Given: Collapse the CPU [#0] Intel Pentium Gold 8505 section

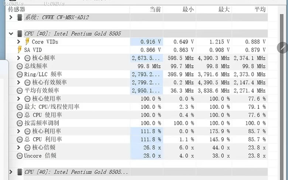Looking at the screenshot, I should (11, 34).
